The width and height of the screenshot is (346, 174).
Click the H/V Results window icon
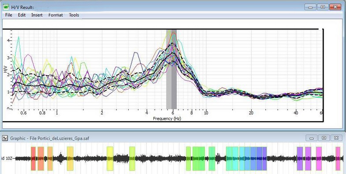6,7
